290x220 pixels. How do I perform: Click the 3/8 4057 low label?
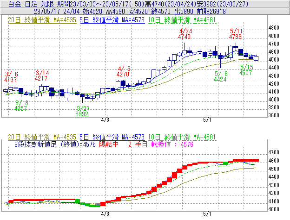point(21,106)
